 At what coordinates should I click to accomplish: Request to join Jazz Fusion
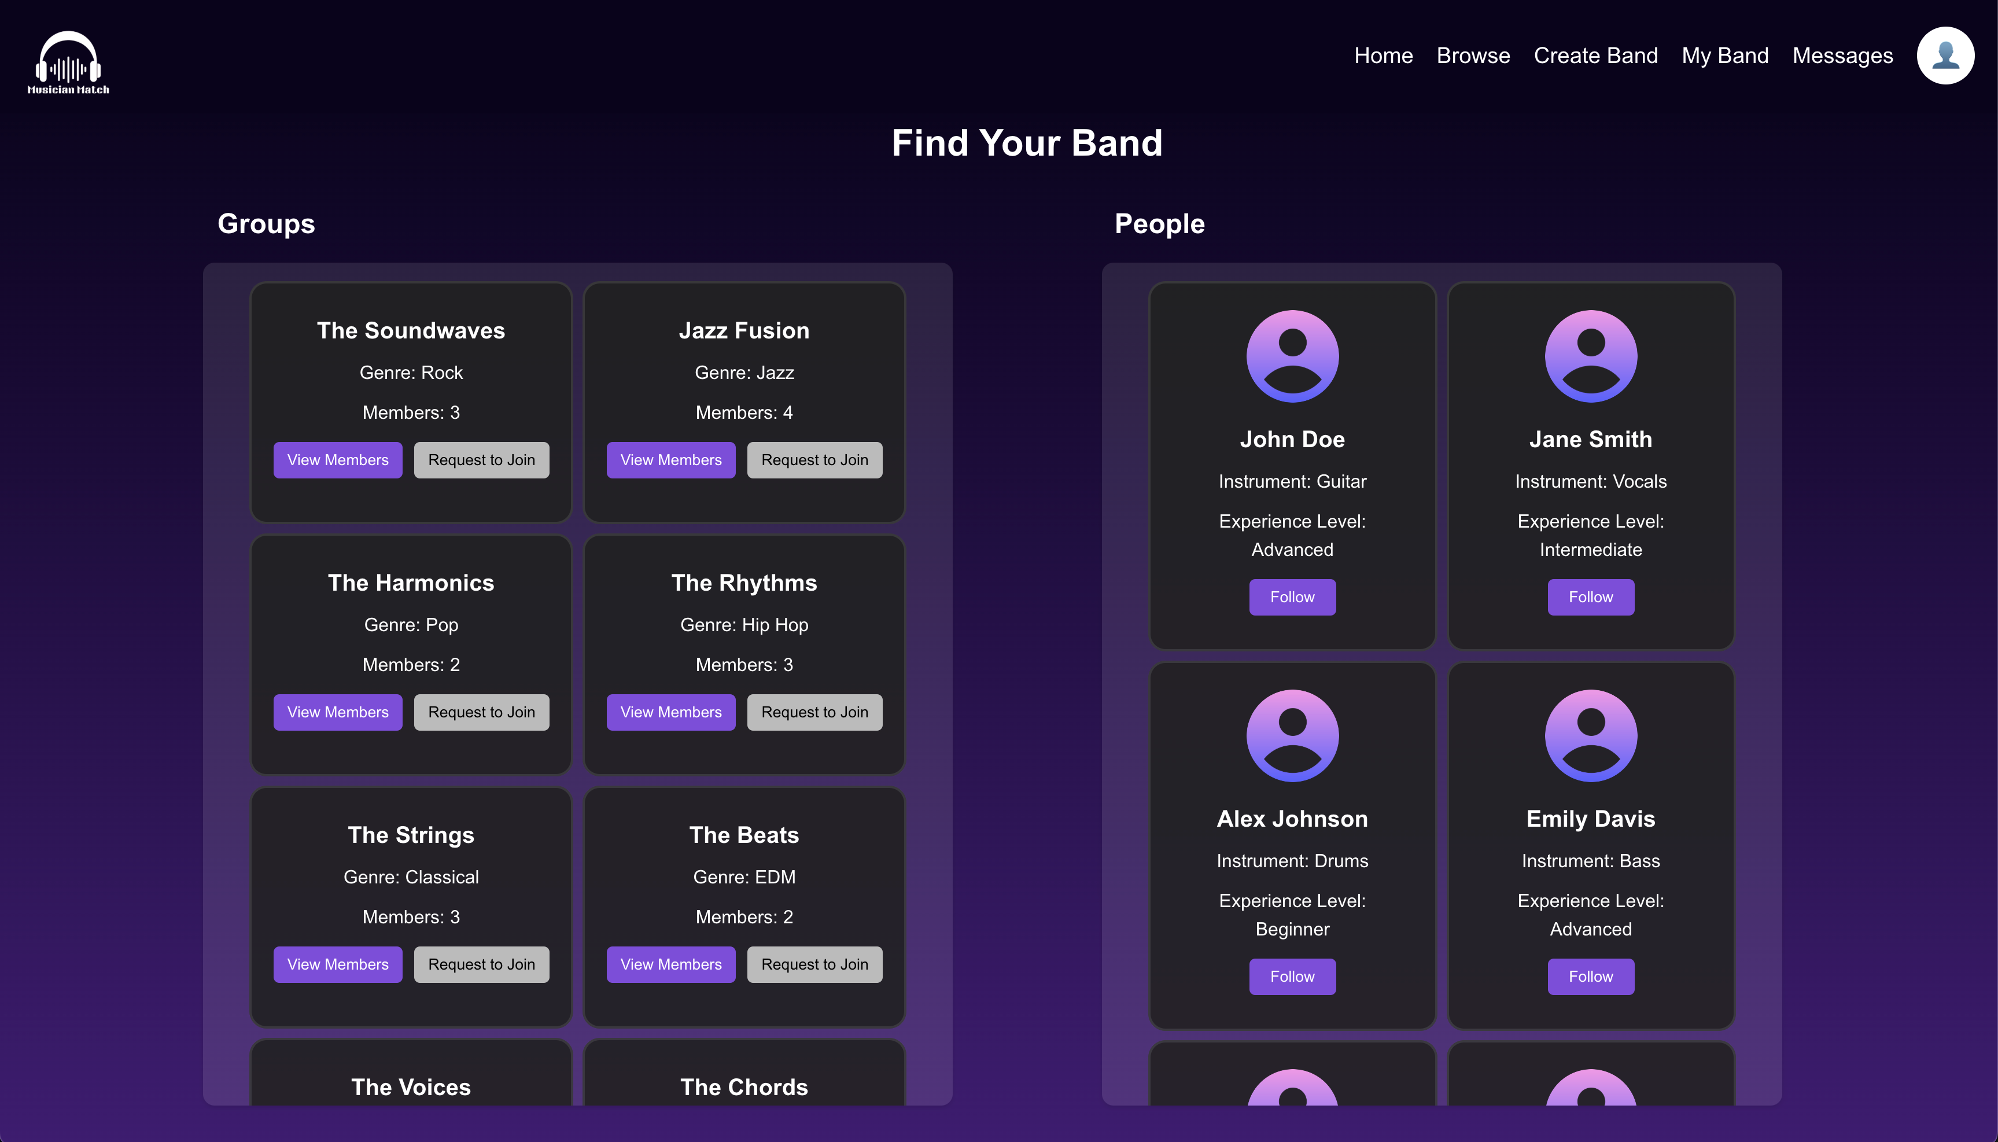814,461
